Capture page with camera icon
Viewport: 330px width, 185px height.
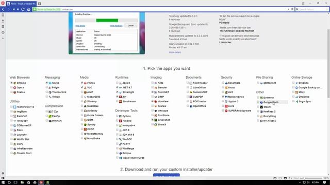click(x=275, y=178)
